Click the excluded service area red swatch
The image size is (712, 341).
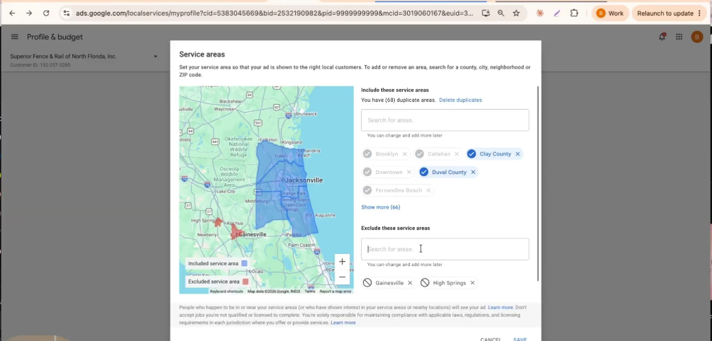pos(245,282)
